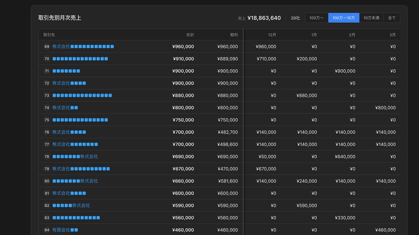The height and width of the screenshot is (235, 419).
Task: Click the 12月 column header
Action: (x=272, y=35)
